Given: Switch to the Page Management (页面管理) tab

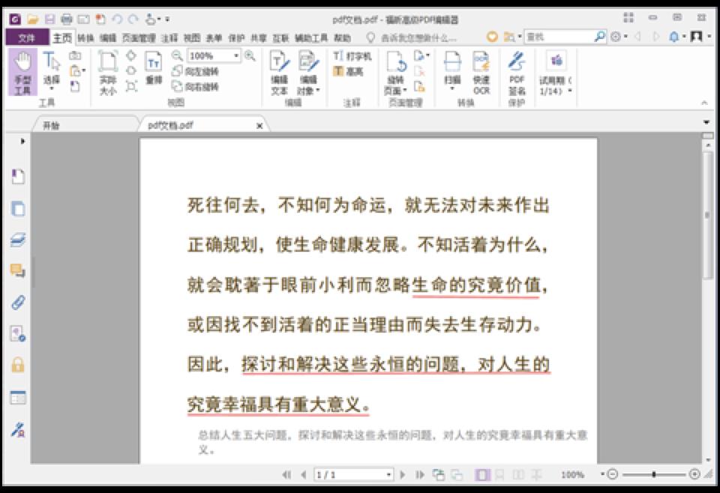Looking at the screenshot, I should click(x=139, y=37).
